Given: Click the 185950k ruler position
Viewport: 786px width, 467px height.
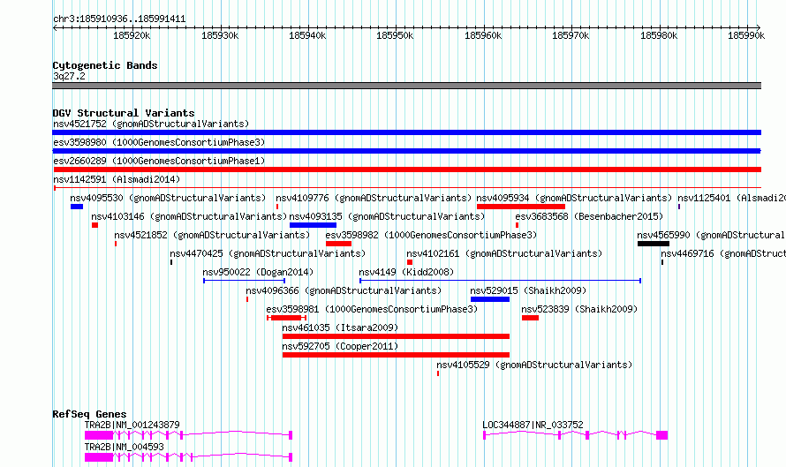Looking at the screenshot, I should [395, 35].
